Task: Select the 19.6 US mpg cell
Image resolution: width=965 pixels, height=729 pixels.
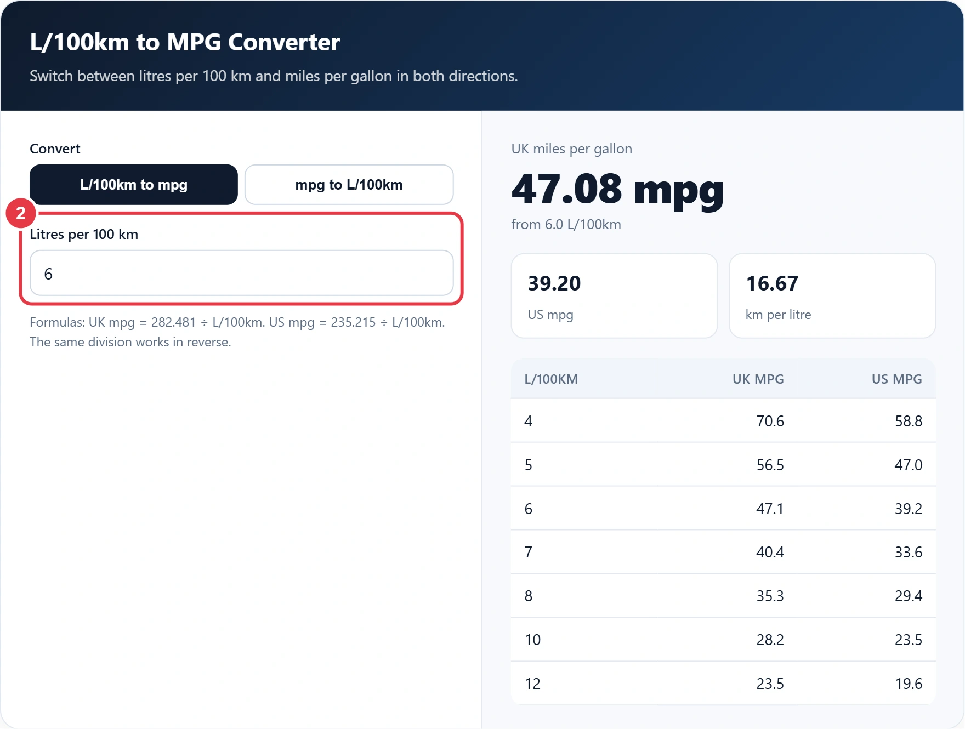Action: coord(909,684)
